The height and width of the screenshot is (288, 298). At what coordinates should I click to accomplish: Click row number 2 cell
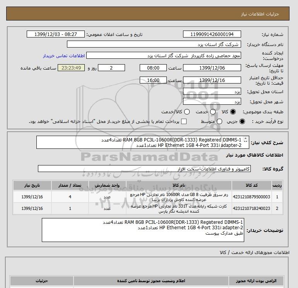277,208
